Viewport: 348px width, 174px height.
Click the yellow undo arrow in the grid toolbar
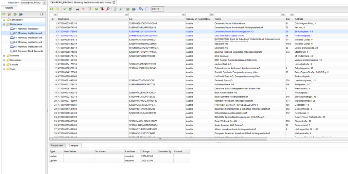pyautogui.click(x=57, y=9)
